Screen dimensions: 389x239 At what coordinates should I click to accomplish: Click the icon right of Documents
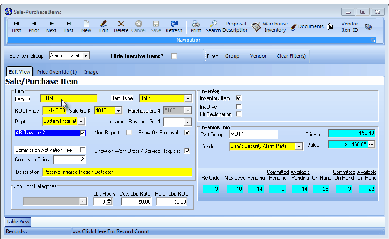[x=330, y=27]
